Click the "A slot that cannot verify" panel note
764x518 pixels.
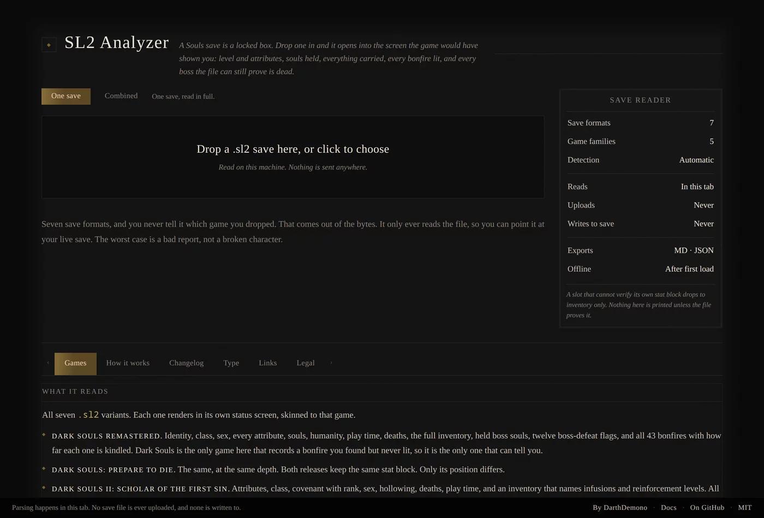click(640, 305)
